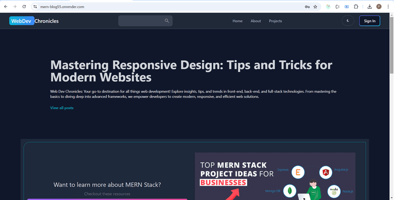Open the site information icon in address bar

tap(35, 7)
